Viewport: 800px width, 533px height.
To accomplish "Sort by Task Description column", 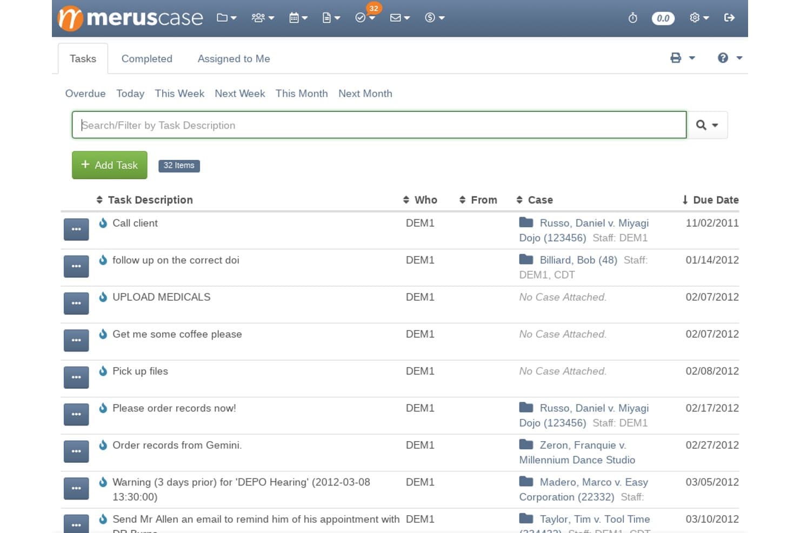I will click(x=144, y=200).
